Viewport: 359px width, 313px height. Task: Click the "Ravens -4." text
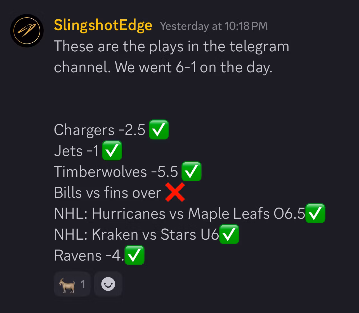[88, 256]
